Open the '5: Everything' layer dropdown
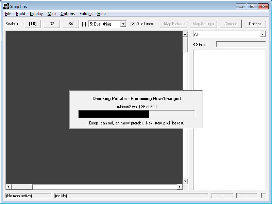The width and height of the screenshot is (272, 204). 123,24
